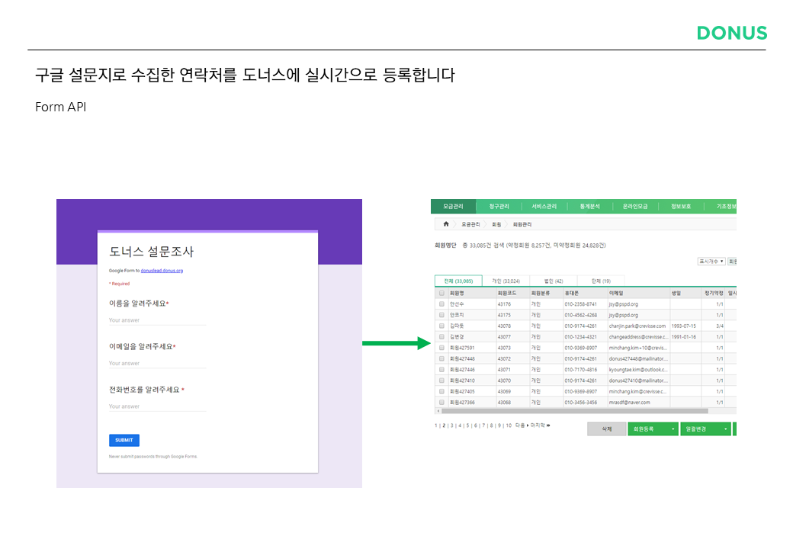The image size is (793, 549).
Task: Expand the 회원등록 button dropdown arrow
Action: click(x=673, y=429)
